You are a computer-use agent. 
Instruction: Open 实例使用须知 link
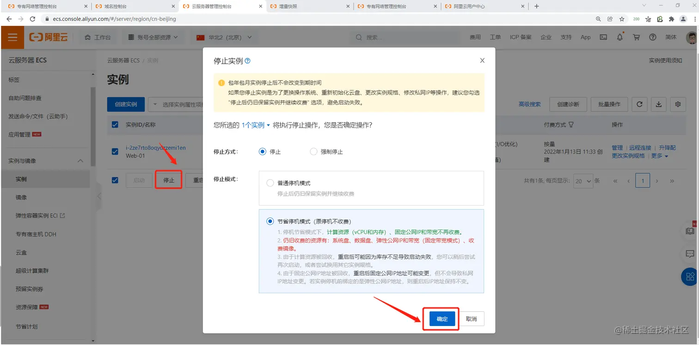click(x=665, y=61)
